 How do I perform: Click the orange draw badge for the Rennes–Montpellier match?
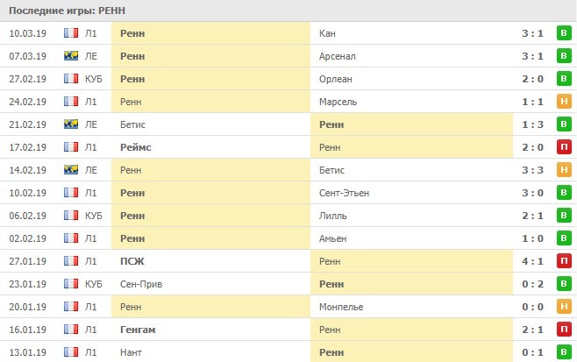point(566,307)
